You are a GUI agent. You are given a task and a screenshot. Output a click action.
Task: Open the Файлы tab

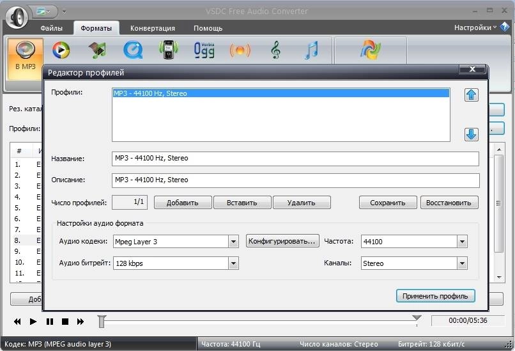52,28
